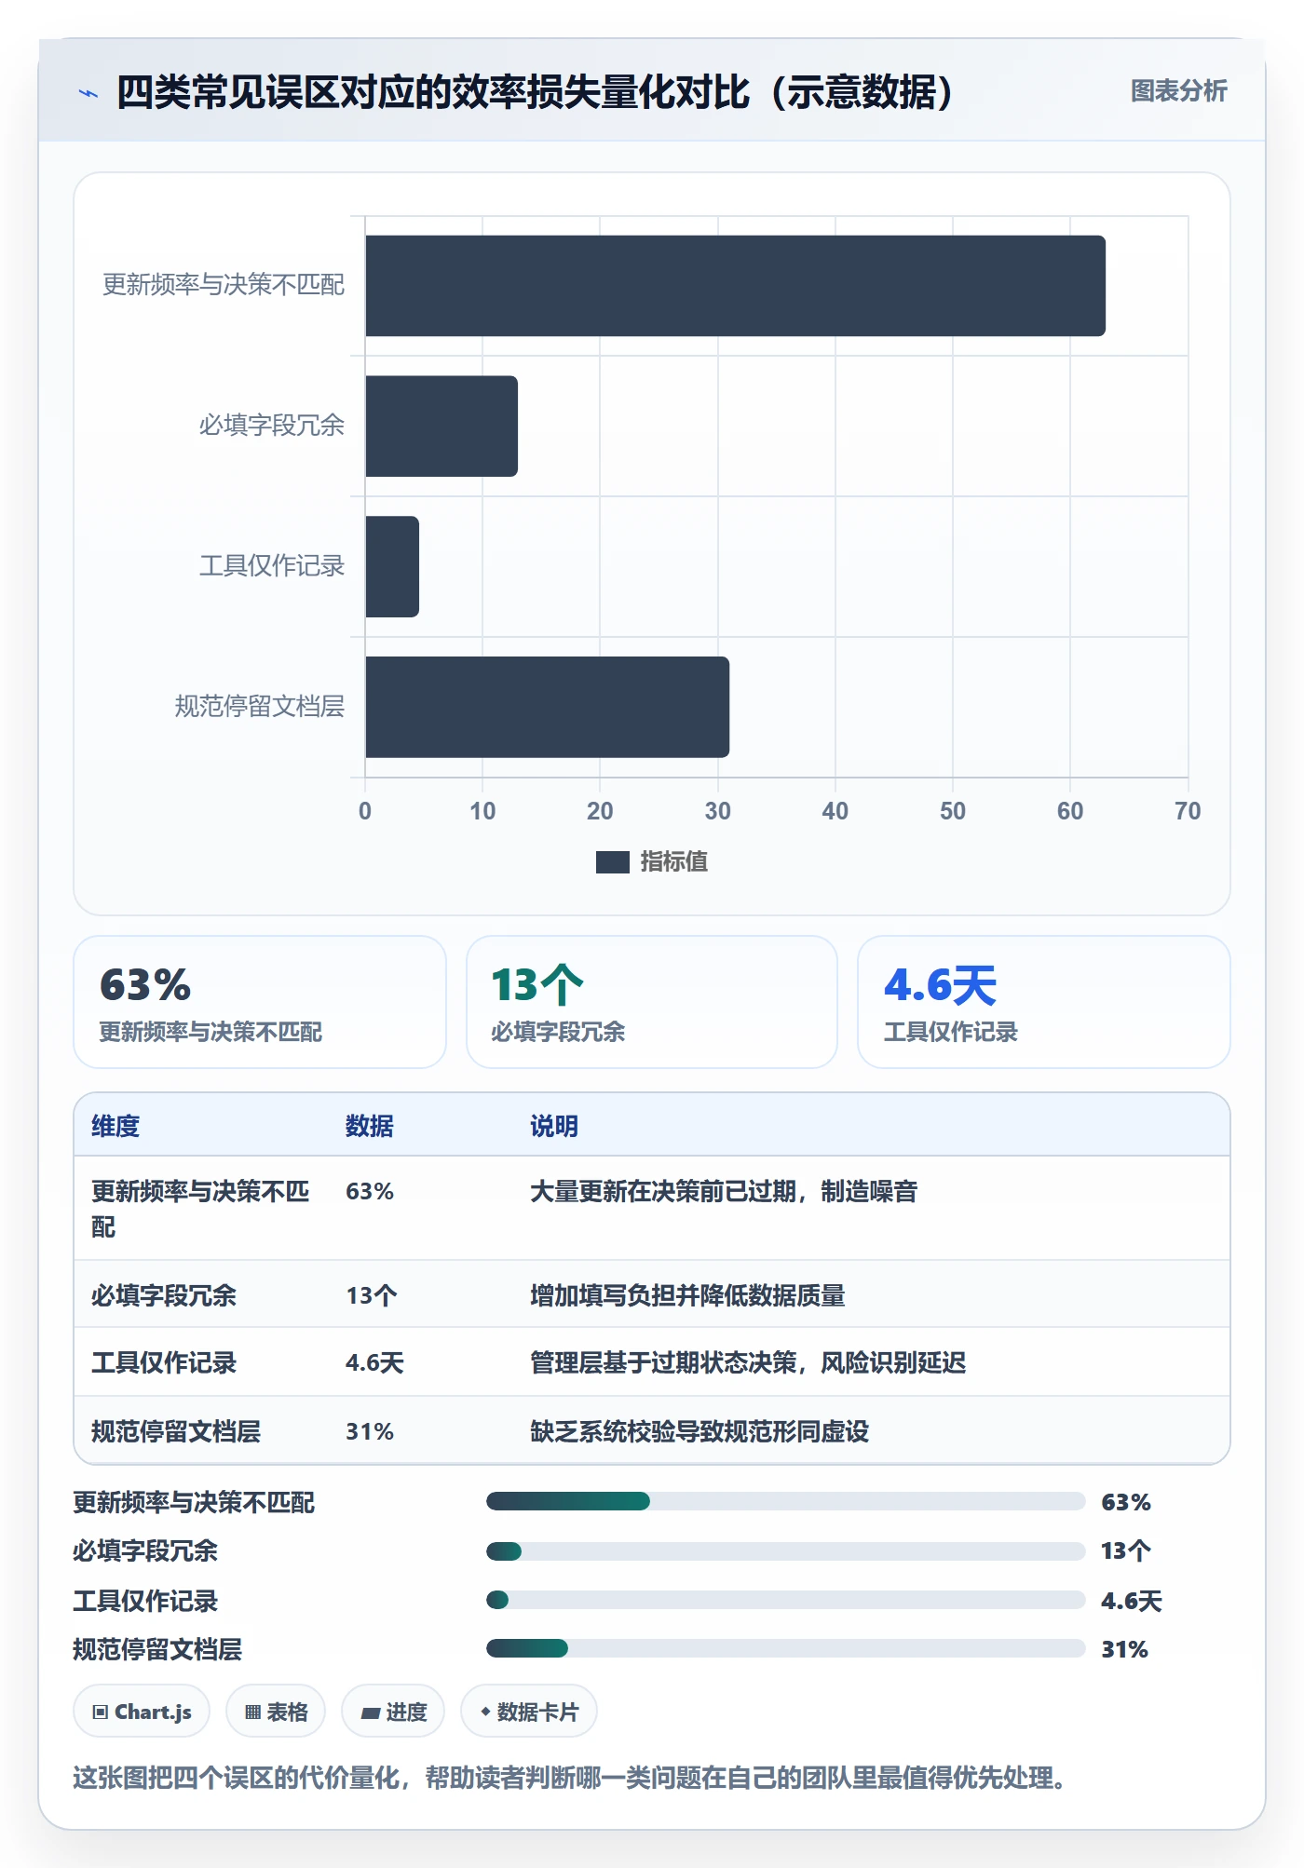
Task: Select the 大量更新在决策前已过期，制造噪音 table cell
Action: (x=724, y=1191)
